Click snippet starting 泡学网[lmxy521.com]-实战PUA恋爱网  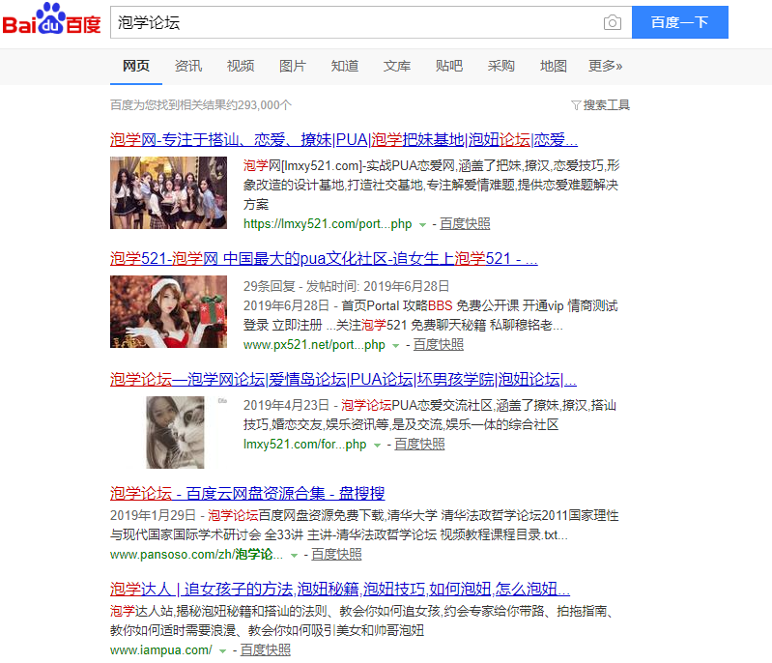(431, 185)
